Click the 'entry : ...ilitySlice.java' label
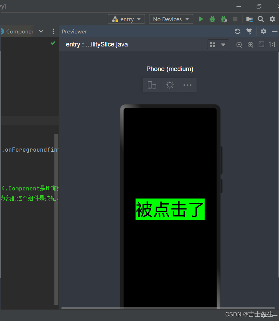The image size is (279, 321). 97,44
